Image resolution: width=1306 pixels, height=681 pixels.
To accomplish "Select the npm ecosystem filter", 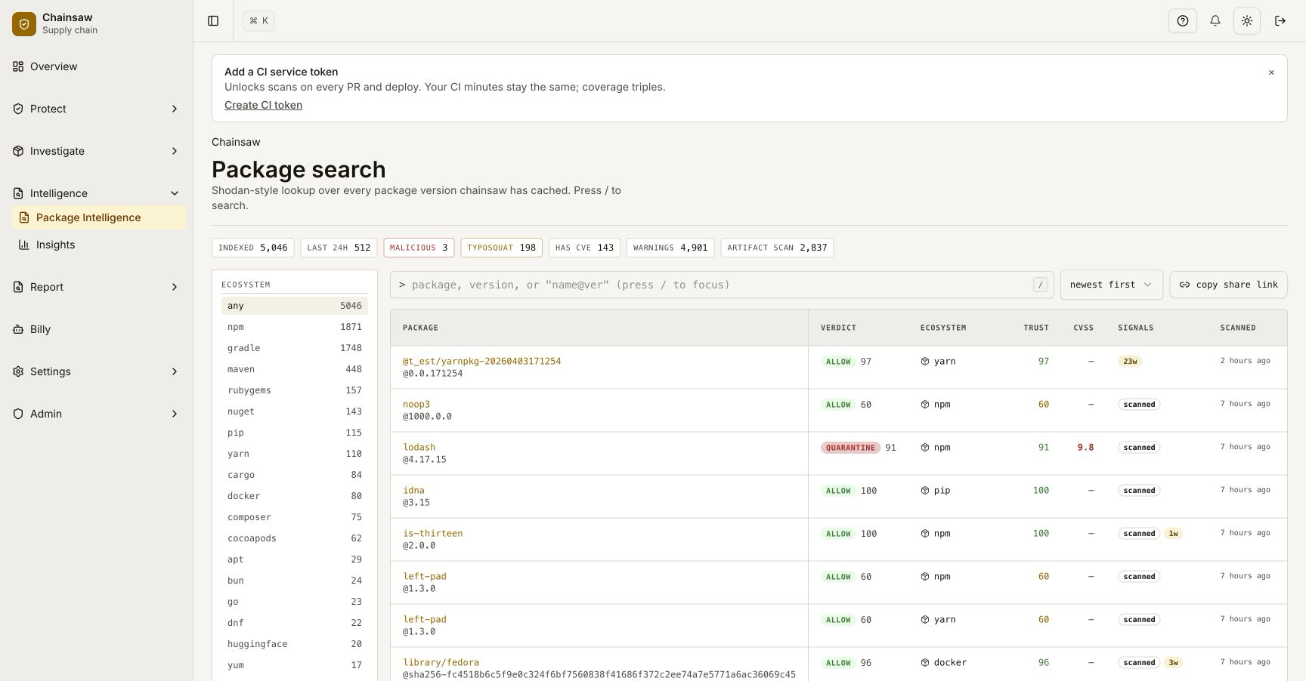I will point(295,327).
